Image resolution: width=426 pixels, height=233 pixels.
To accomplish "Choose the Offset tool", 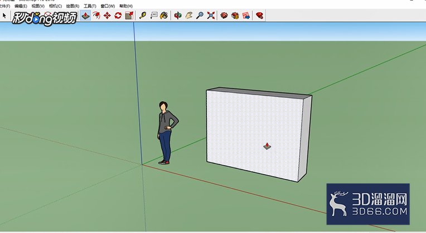I will [x=96, y=16].
